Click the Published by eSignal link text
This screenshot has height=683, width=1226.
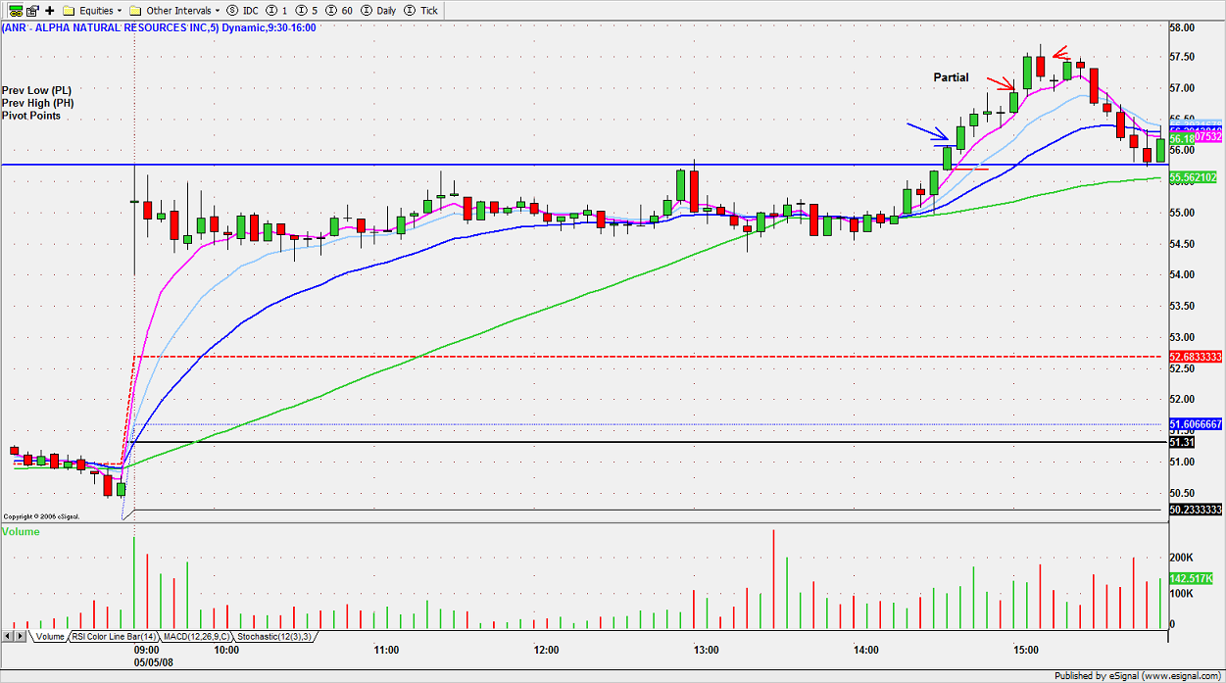pos(1136,675)
